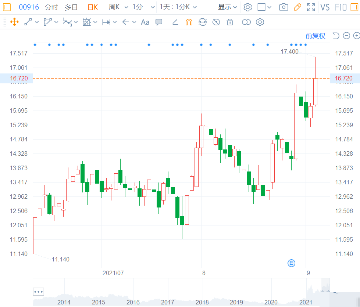
Task: Toggle the left sidebar panel icon
Action: point(7,7)
